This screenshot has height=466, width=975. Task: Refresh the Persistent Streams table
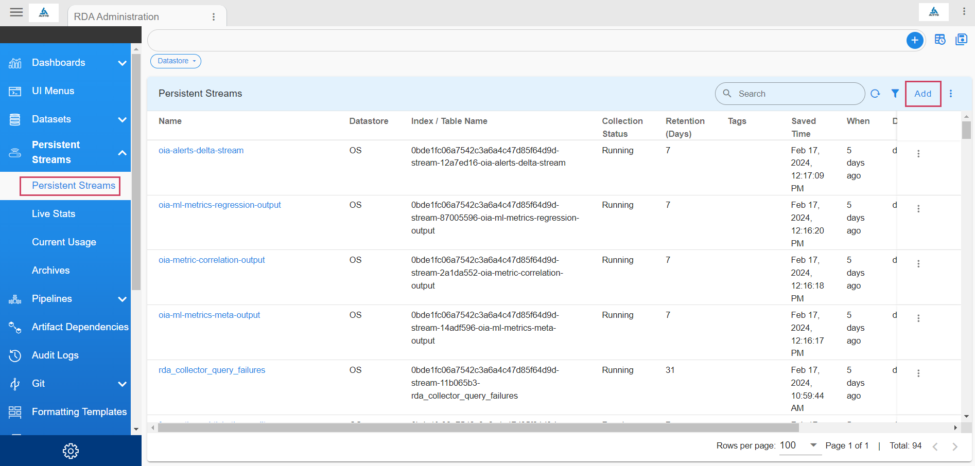click(875, 94)
